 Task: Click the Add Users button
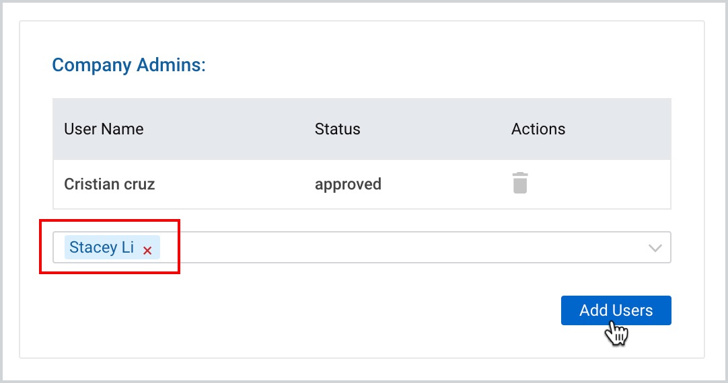tap(616, 310)
